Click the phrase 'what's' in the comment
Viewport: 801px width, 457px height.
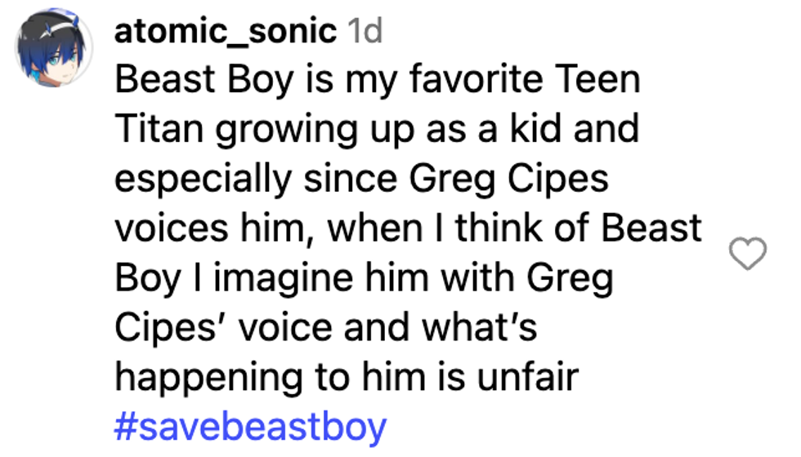pyautogui.click(x=480, y=329)
